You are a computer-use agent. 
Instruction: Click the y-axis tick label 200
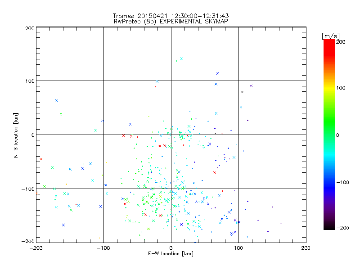[x=29, y=28]
